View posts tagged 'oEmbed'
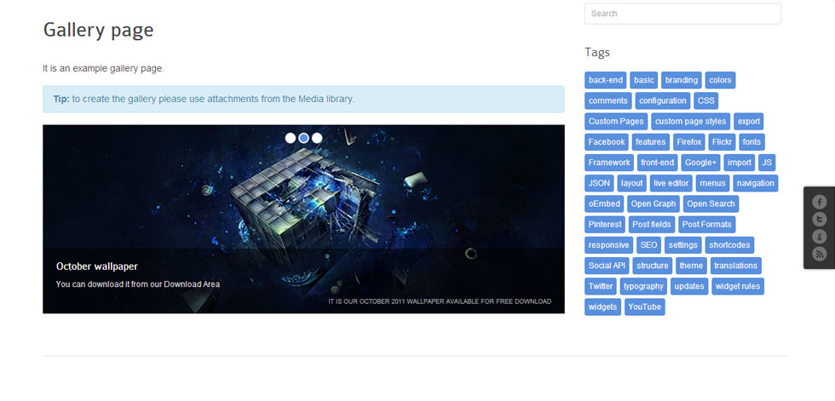This screenshot has width=835, height=401. tap(604, 203)
